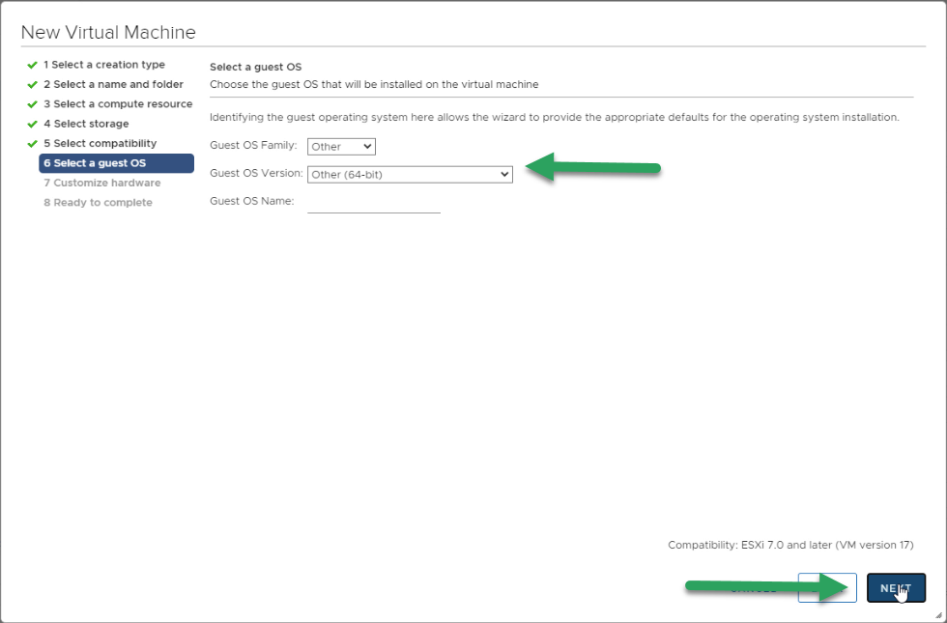
Task: Click the green checkmark beside Select a creation type
Action: coord(33,66)
